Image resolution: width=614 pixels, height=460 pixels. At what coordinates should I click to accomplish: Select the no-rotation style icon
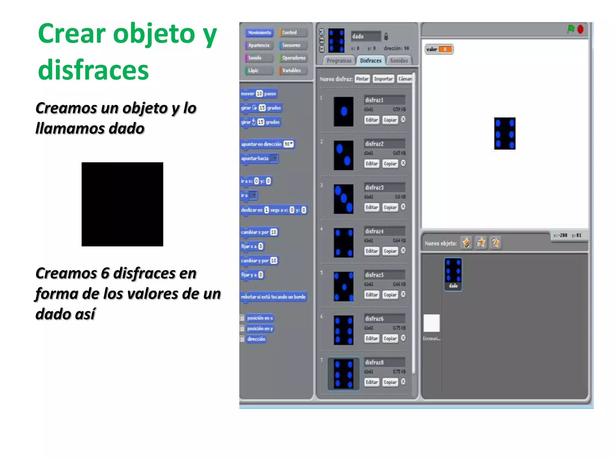pyautogui.click(x=322, y=49)
